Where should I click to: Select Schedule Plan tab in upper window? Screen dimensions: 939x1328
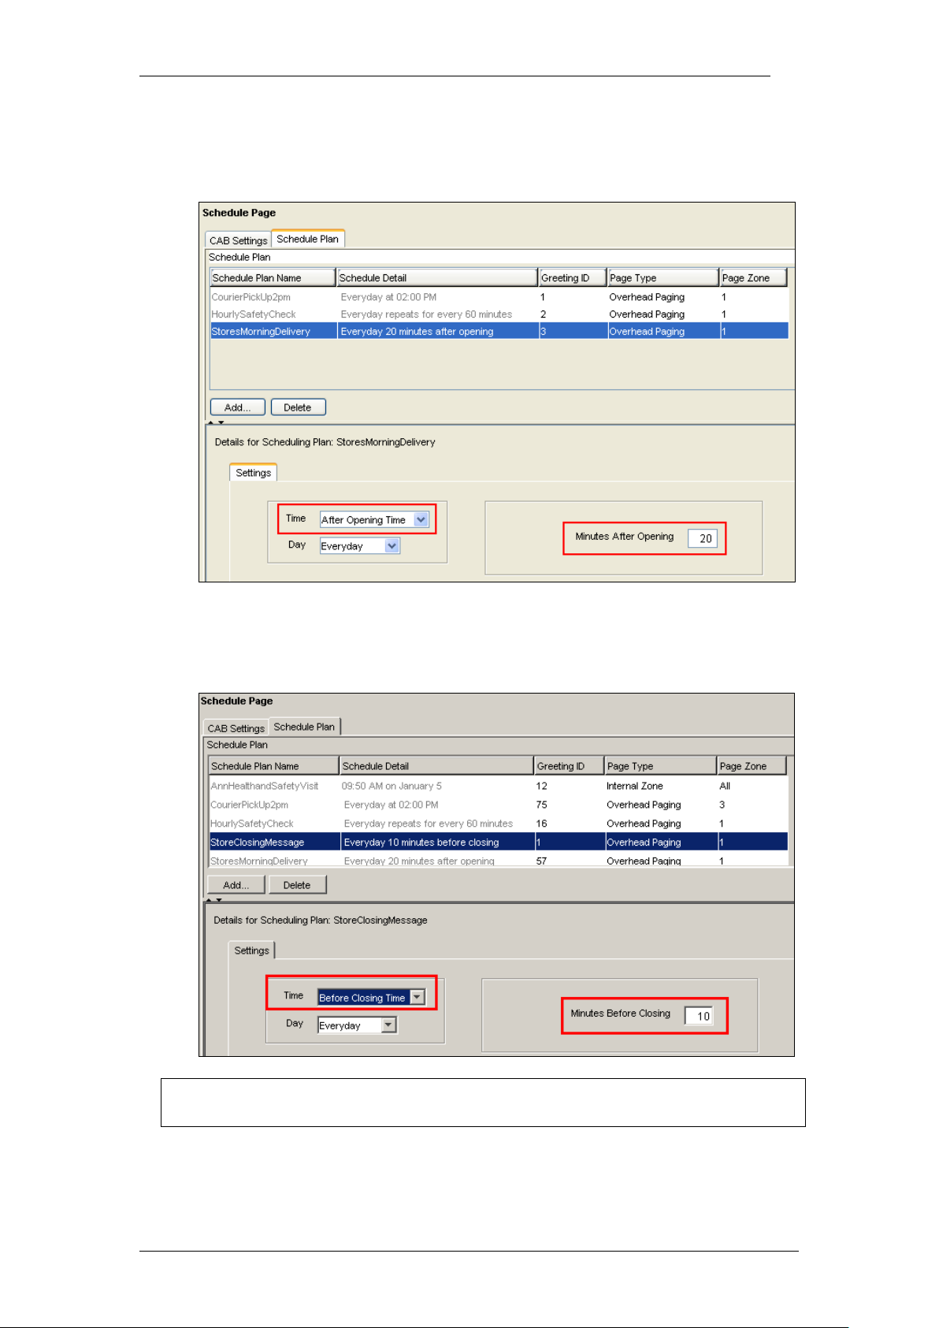(307, 239)
